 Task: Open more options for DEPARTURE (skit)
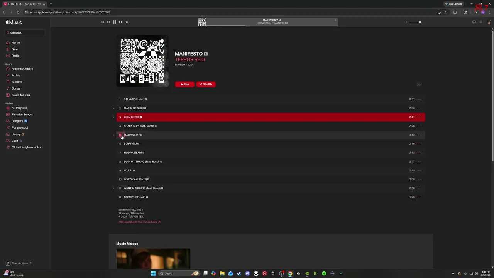[x=419, y=197]
